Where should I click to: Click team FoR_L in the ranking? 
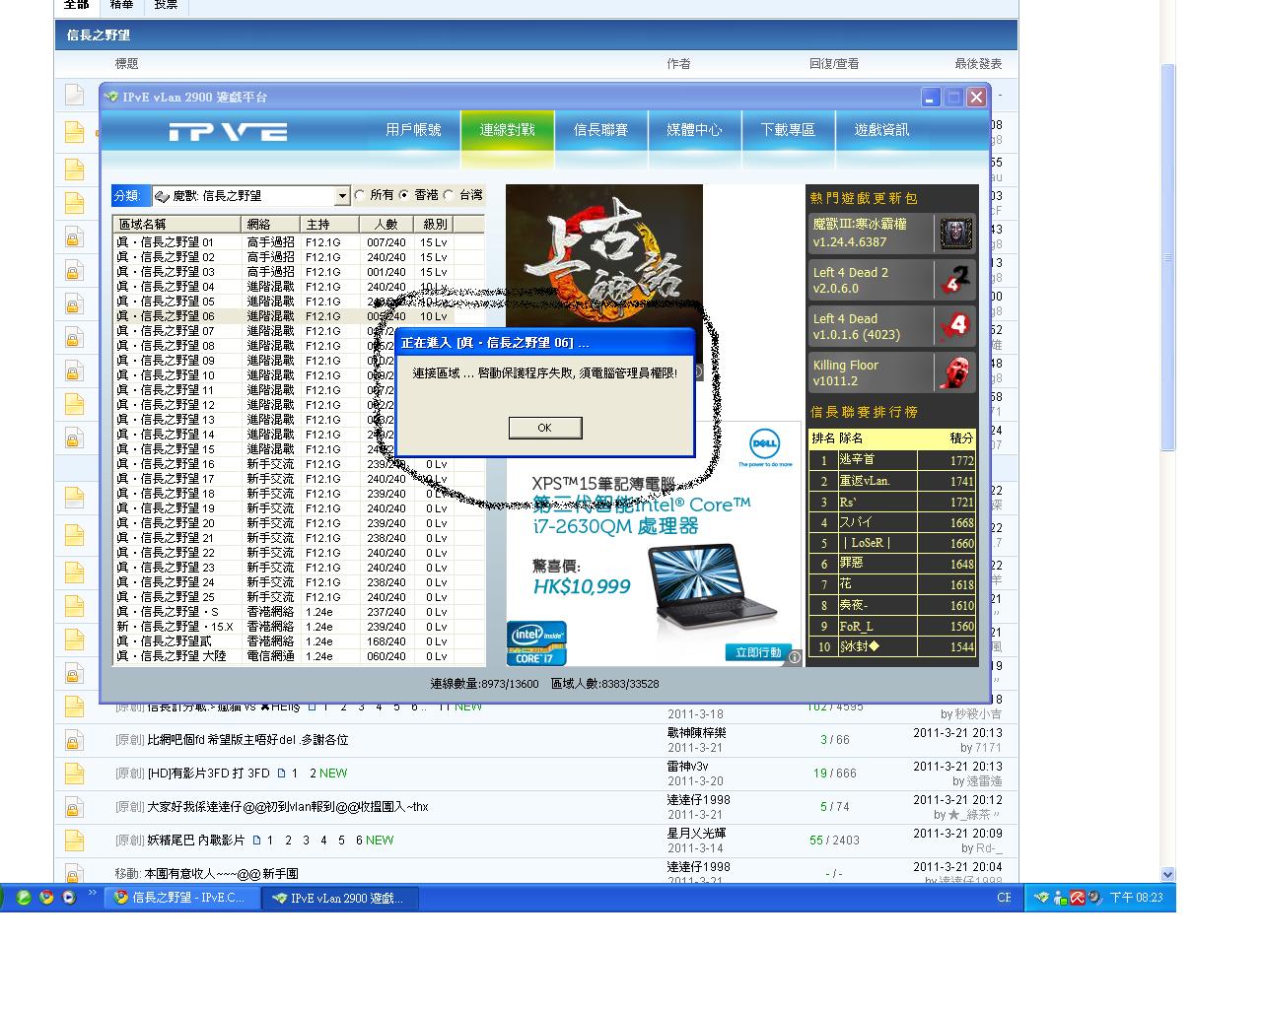tap(856, 626)
